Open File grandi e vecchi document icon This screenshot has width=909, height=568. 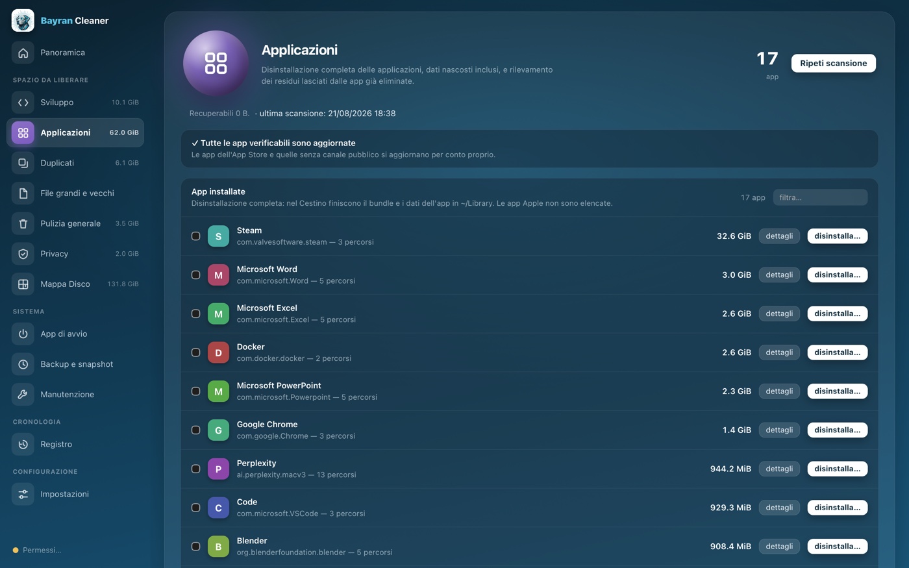[x=23, y=193]
